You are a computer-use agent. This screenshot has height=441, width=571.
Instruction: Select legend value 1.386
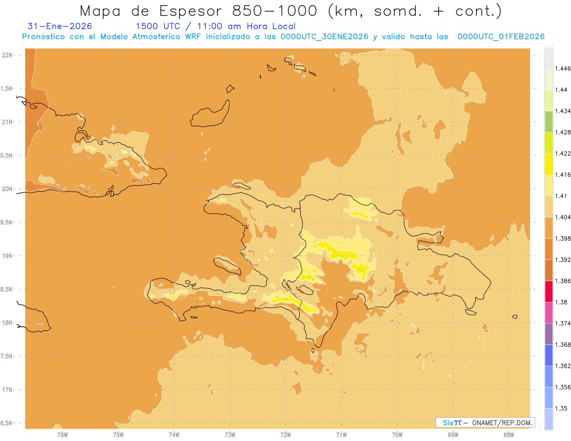562,281
